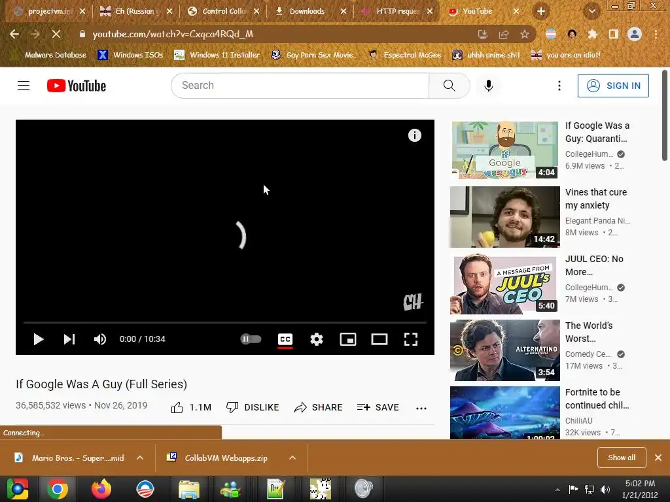
Task: Close the downloads bar
Action: [x=658, y=458]
